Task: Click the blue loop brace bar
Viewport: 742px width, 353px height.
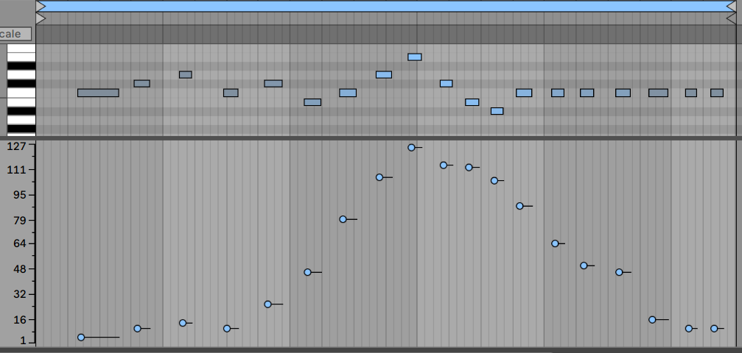Action: (386, 6)
